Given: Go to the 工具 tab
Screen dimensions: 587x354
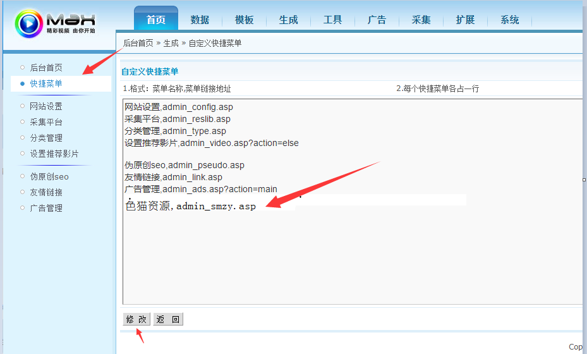Looking at the screenshot, I should [x=333, y=20].
